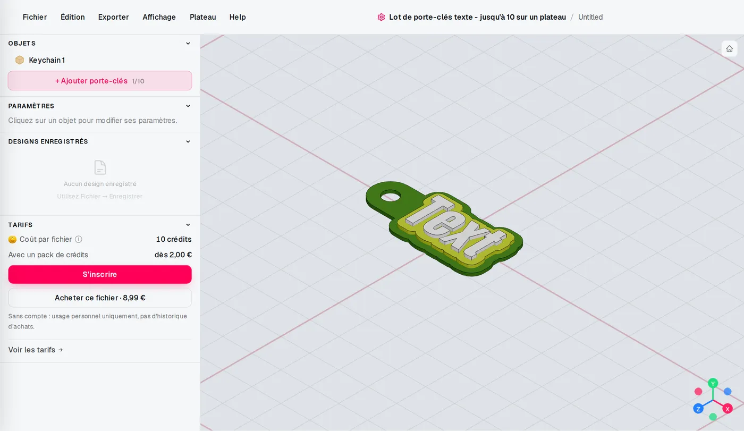This screenshot has height=431, width=744.
Task: Click the S'inscrire button
Action: click(100, 274)
